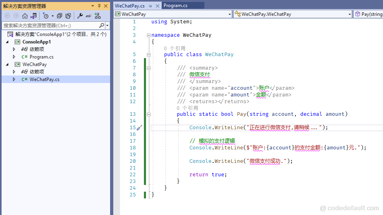Click the quick actions screwdriver icon on line 15
This screenshot has height=215, width=383.
point(139,128)
